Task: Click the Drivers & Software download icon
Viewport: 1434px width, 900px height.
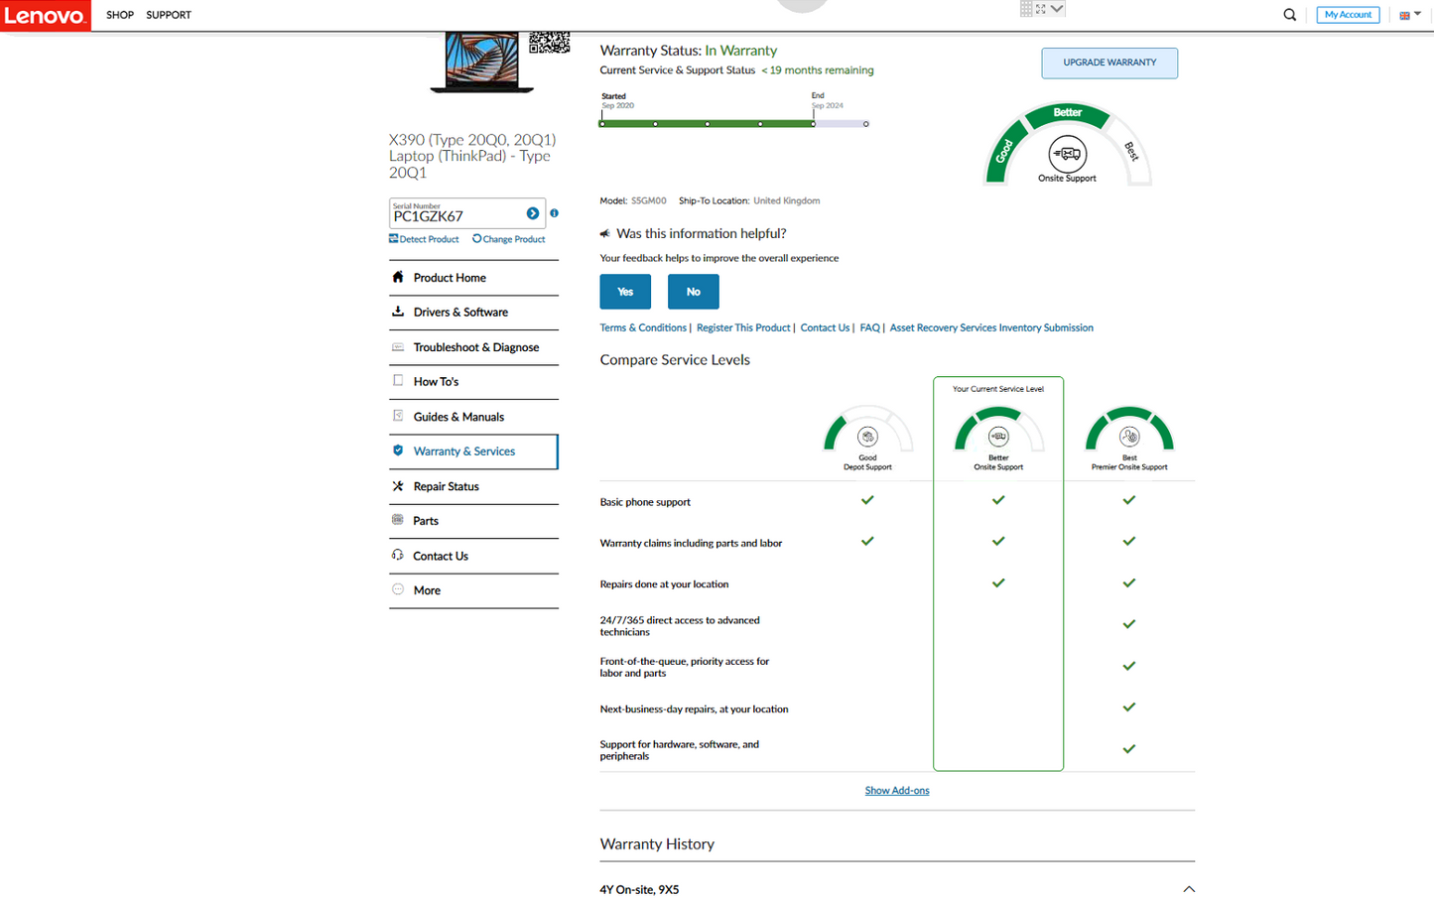Action: (398, 312)
